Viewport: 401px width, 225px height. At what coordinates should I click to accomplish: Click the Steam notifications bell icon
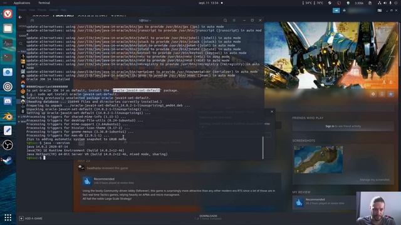(344, 11)
